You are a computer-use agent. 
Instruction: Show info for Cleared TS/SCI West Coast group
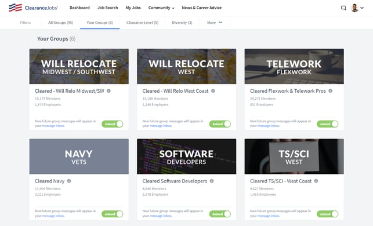pyautogui.click(x=316, y=181)
